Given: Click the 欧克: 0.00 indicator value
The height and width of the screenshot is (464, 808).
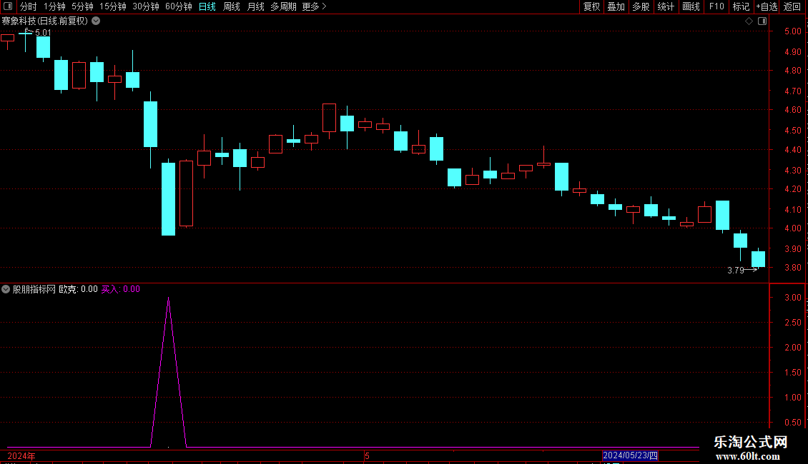Looking at the screenshot, I should (x=79, y=289).
